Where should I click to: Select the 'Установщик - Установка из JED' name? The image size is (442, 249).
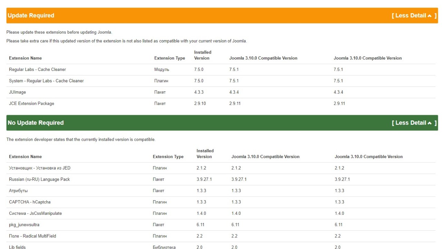coord(40,168)
